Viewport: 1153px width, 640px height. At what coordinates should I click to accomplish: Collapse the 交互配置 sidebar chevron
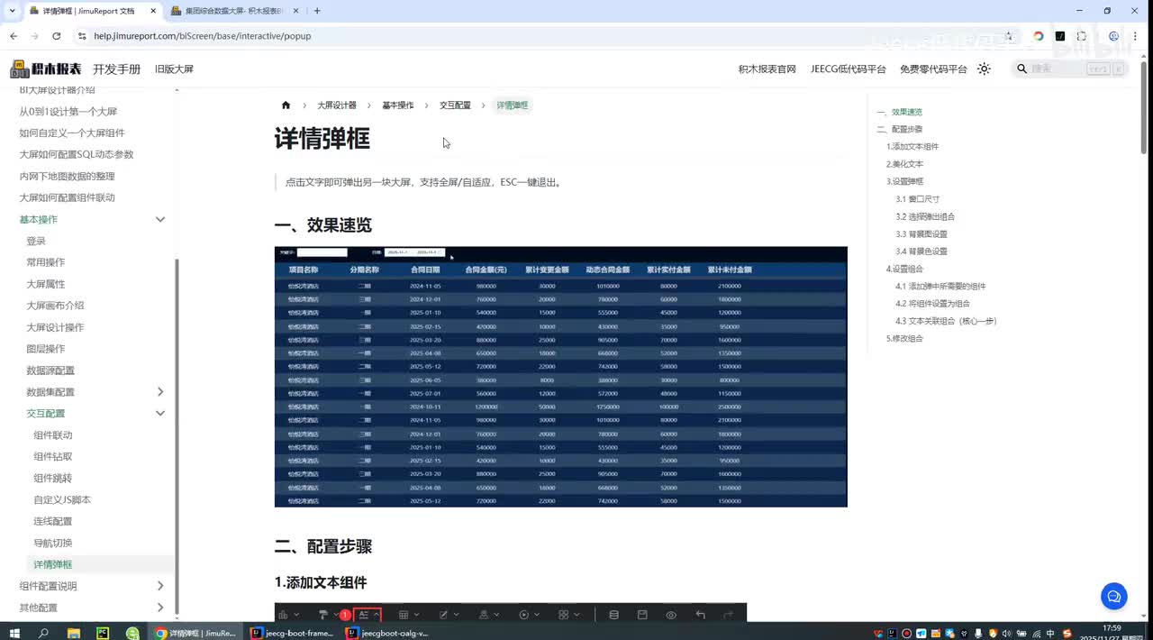tap(160, 414)
